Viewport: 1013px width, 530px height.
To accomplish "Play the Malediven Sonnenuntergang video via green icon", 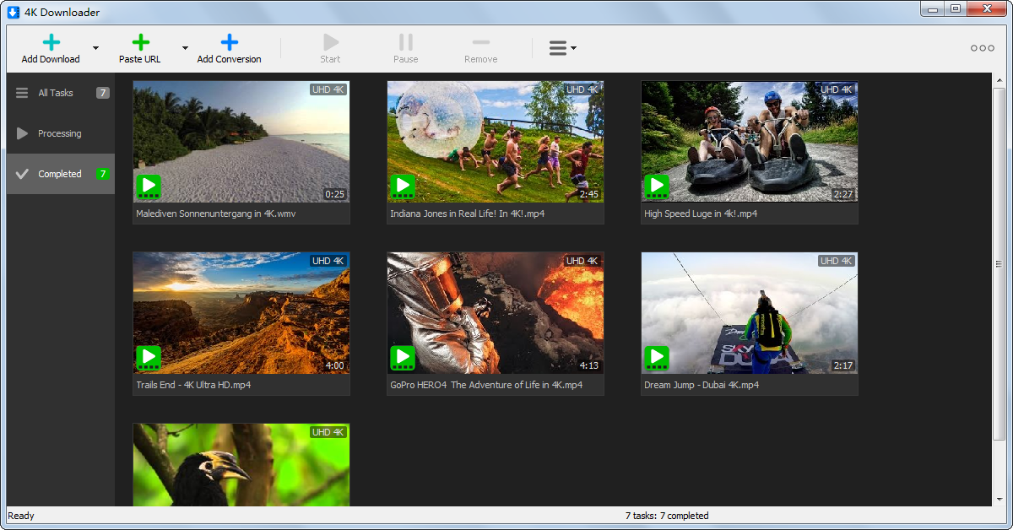I will (149, 187).
